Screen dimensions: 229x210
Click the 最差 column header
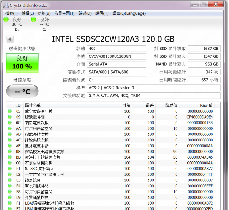click(x=143, y=105)
